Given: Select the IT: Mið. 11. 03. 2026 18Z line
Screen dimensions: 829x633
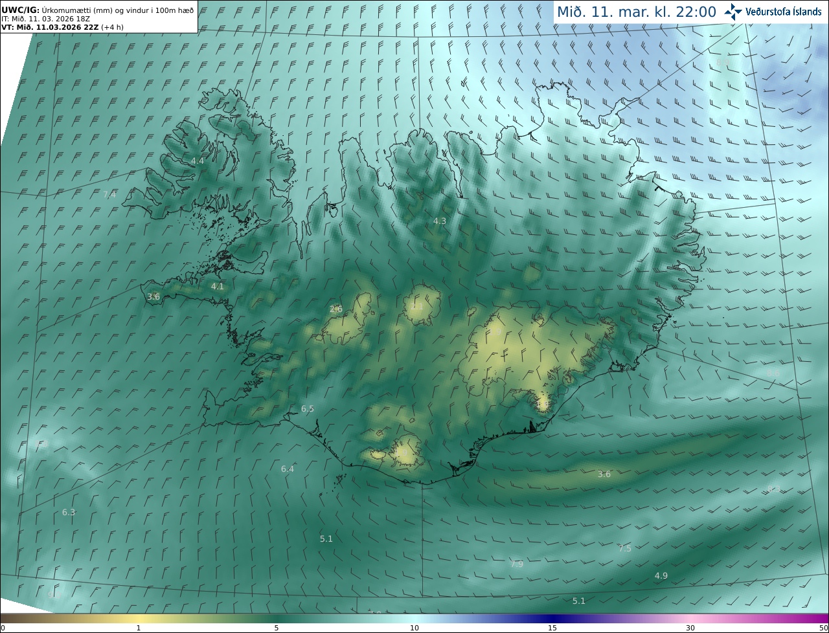Looking at the screenshot, I should pyautogui.click(x=45, y=19).
